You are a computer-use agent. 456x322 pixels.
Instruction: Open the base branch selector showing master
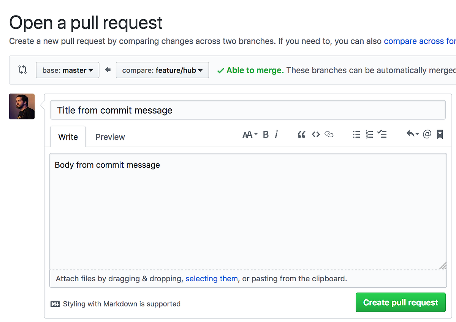coord(67,70)
